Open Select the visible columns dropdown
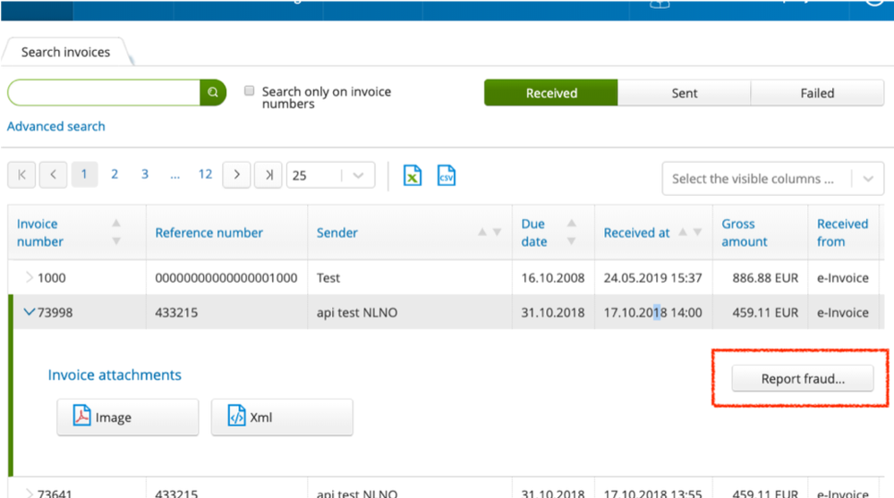 coord(773,178)
